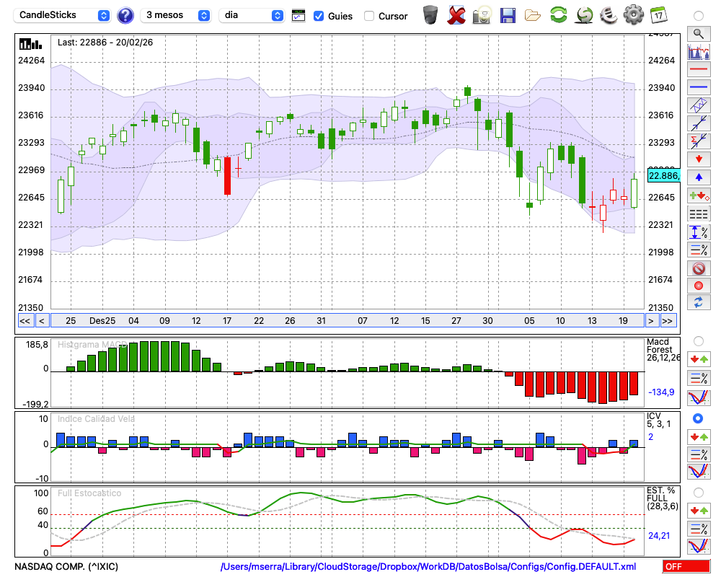Viewport: 721px width, 577px height.
Task: Uncheck the Guies checkbox
Action: pyautogui.click(x=318, y=16)
